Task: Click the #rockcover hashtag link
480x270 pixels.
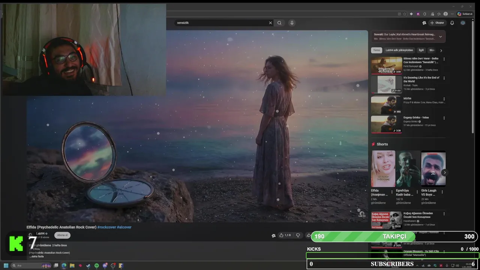Action: [106, 227]
